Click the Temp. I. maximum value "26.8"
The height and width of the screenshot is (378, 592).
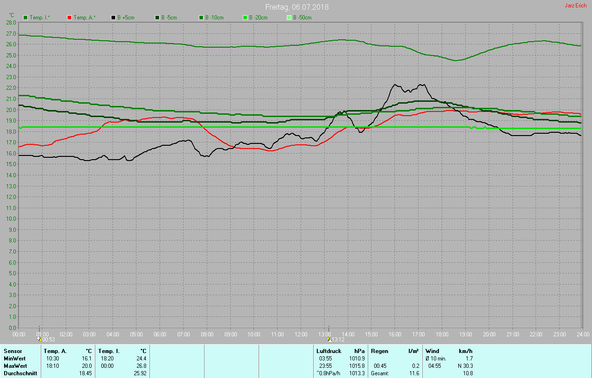[x=141, y=366]
